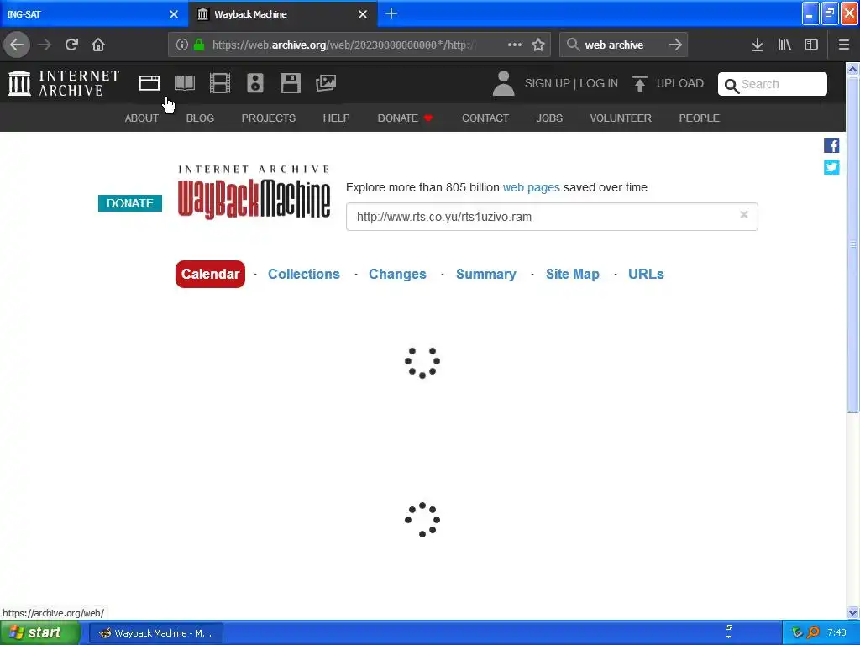860x645 pixels.
Task: Open Firefox library
Action: [x=784, y=45]
